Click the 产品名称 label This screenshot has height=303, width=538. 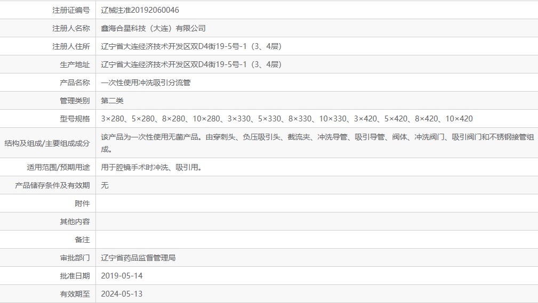(x=75, y=83)
